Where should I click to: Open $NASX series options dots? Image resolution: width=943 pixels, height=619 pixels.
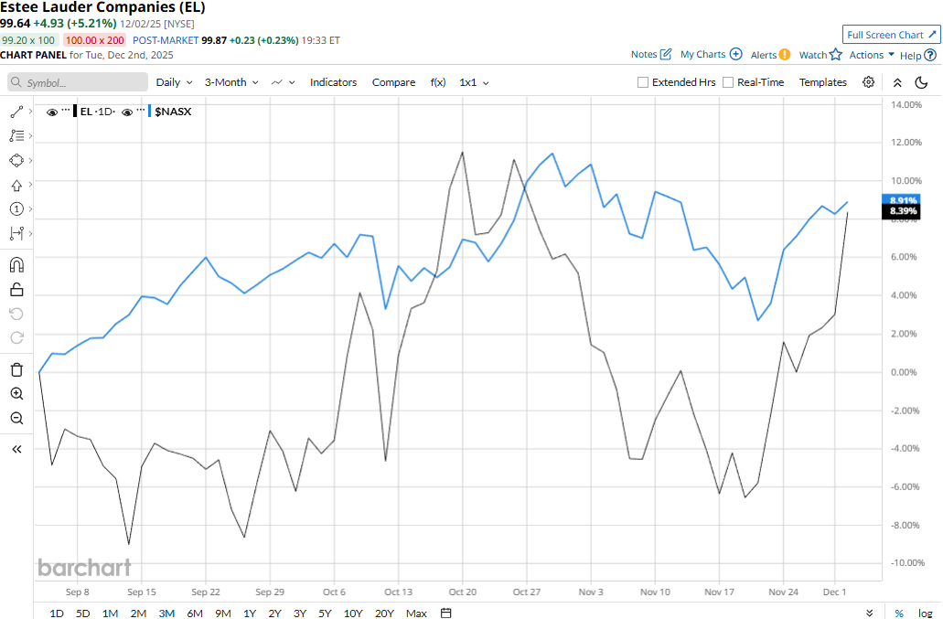coord(141,110)
